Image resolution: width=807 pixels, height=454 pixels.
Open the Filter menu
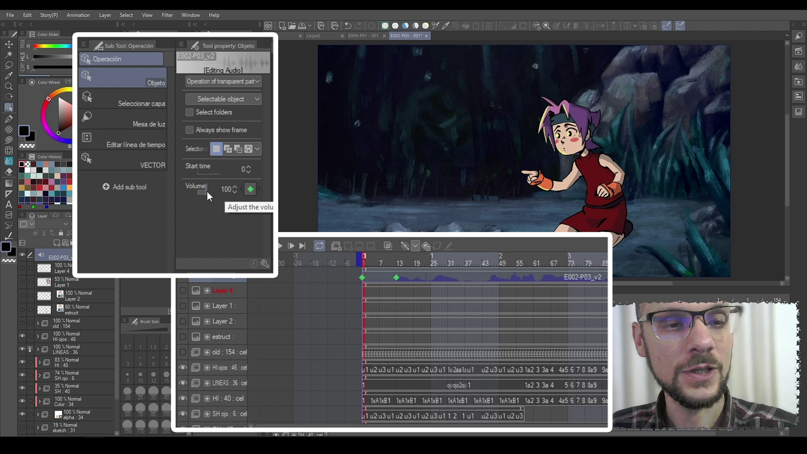(x=167, y=15)
